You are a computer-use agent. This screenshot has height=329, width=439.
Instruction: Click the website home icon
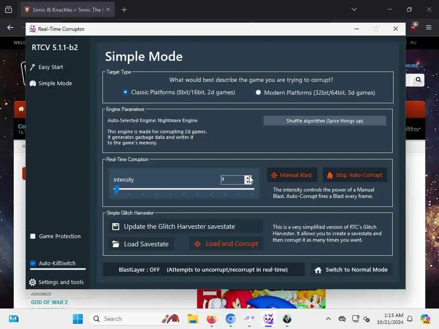21,109
